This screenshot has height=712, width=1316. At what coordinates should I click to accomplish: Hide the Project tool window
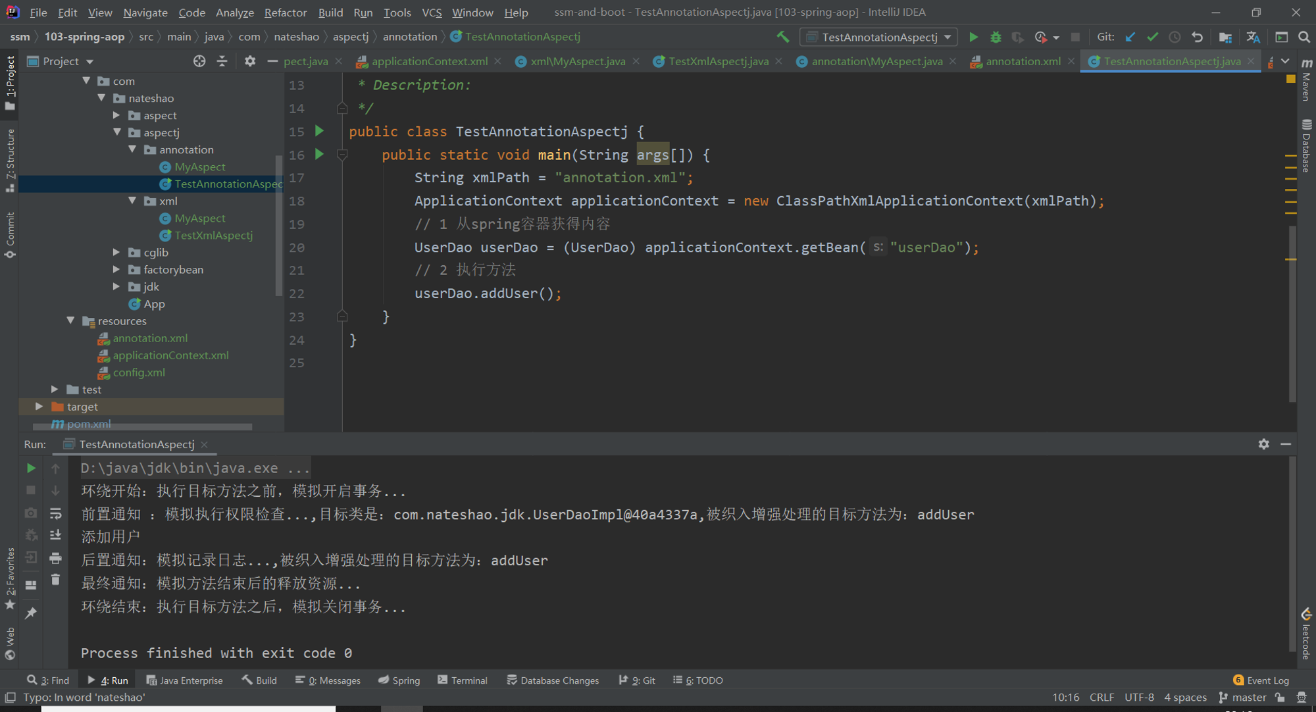[272, 61]
